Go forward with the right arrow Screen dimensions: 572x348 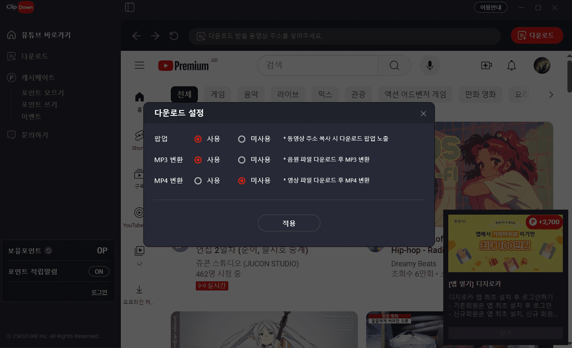[x=155, y=36]
